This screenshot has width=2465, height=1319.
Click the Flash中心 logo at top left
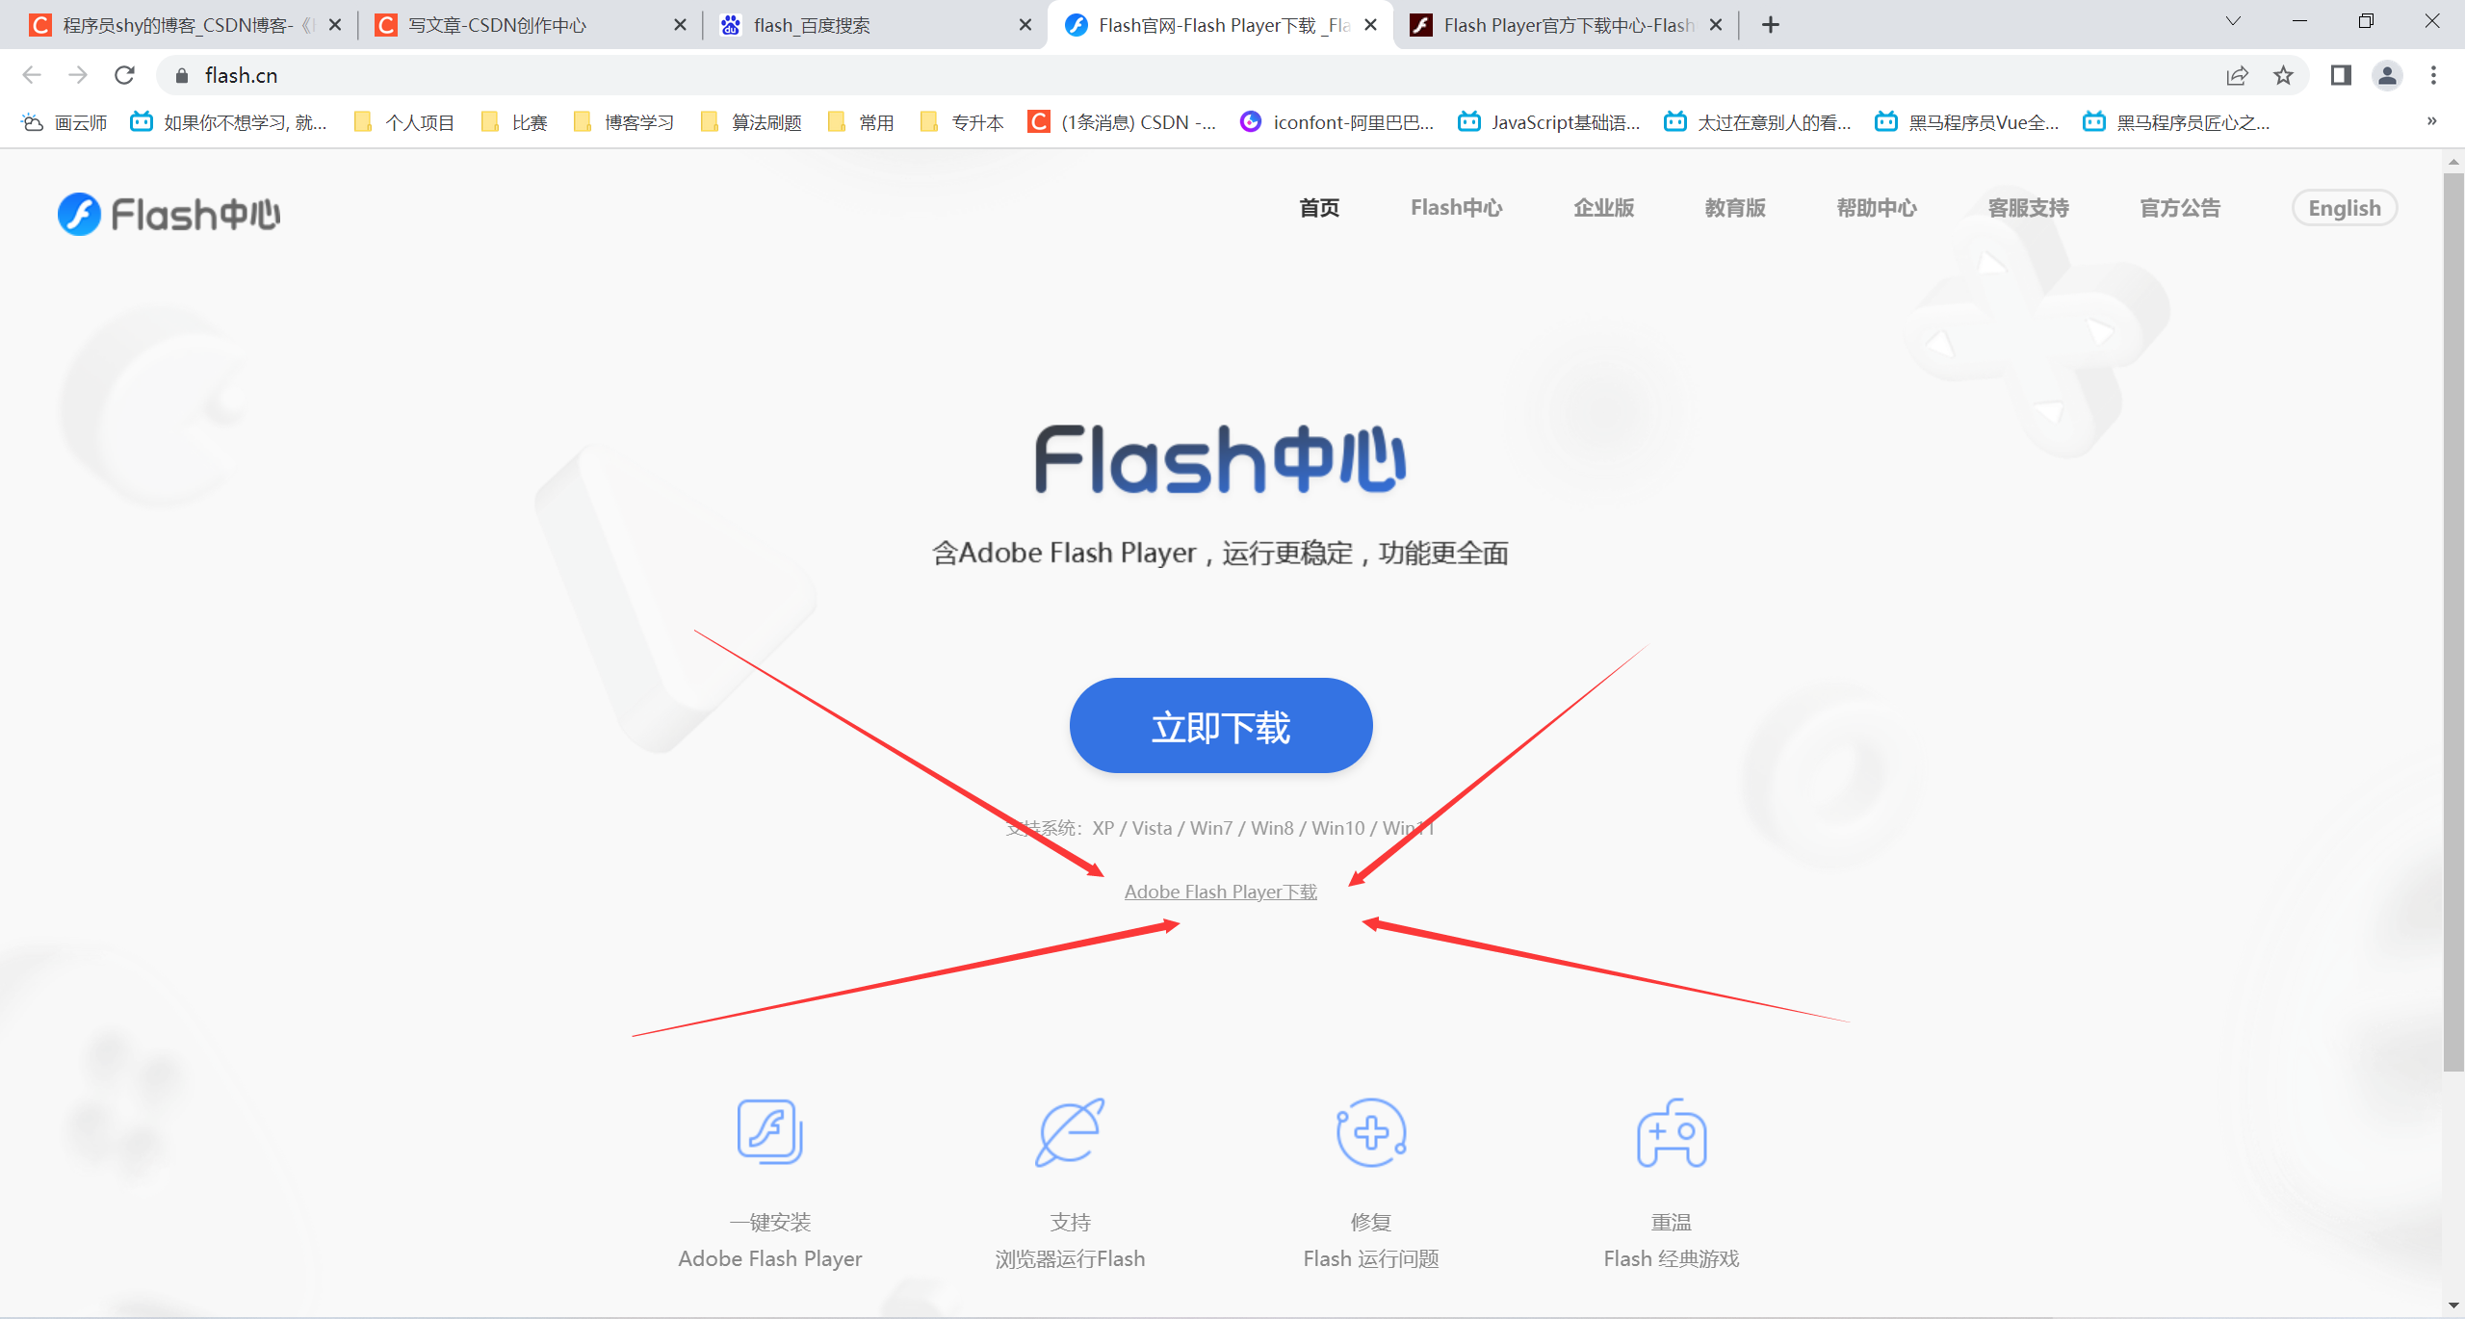click(x=169, y=214)
